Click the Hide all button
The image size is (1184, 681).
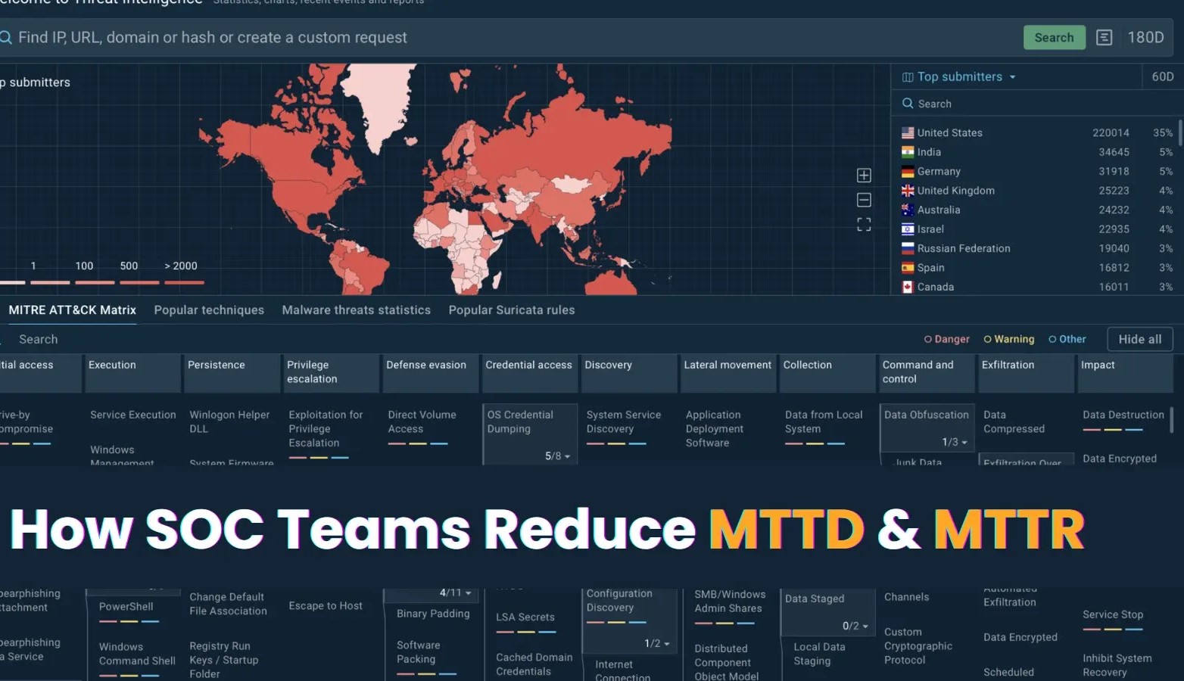click(x=1139, y=339)
